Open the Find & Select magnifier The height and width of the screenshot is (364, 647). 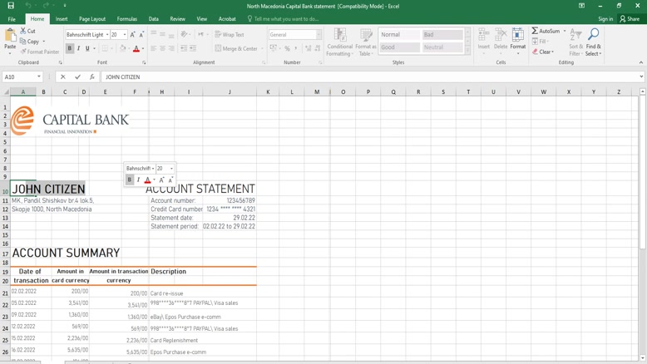[x=593, y=35]
